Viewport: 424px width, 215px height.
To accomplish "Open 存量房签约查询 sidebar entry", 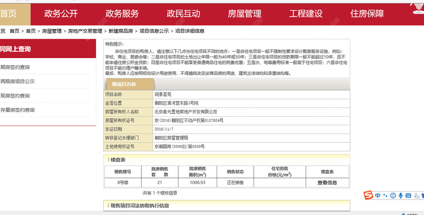I will (18, 110).
